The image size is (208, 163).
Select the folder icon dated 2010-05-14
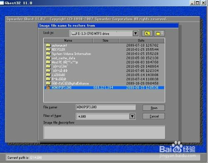[48, 75]
